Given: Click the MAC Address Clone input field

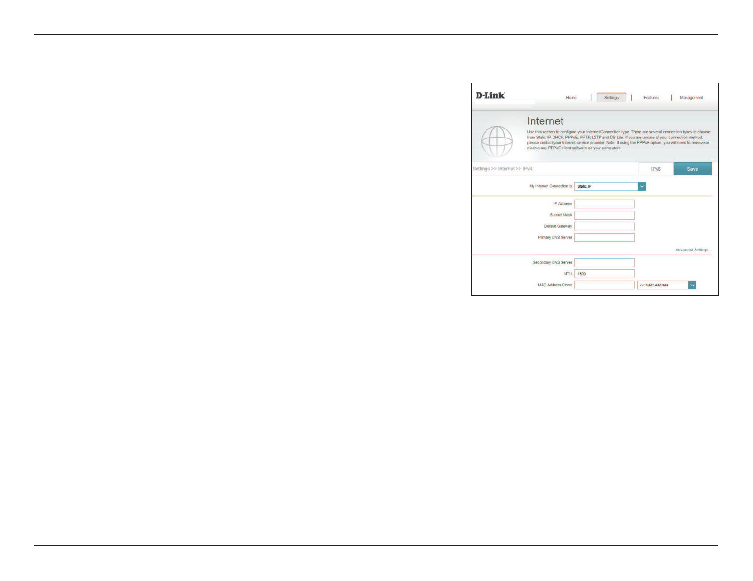Looking at the screenshot, I should click(x=604, y=285).
